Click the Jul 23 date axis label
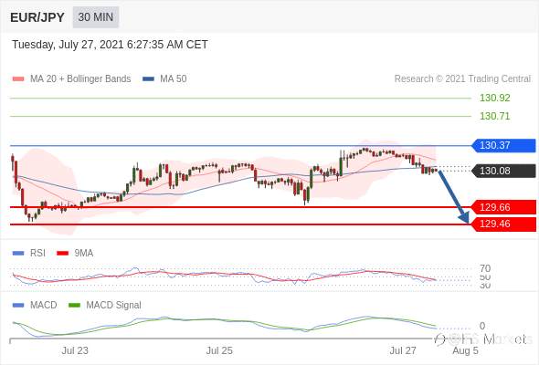Image resolution: width=539 pixels, height=365 pixels. tap(75, 350)
